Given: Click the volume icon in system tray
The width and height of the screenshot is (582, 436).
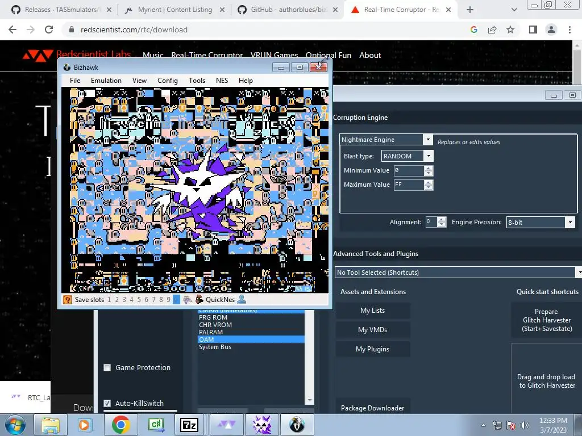Looking at the screenshot, I should [524, 425].
